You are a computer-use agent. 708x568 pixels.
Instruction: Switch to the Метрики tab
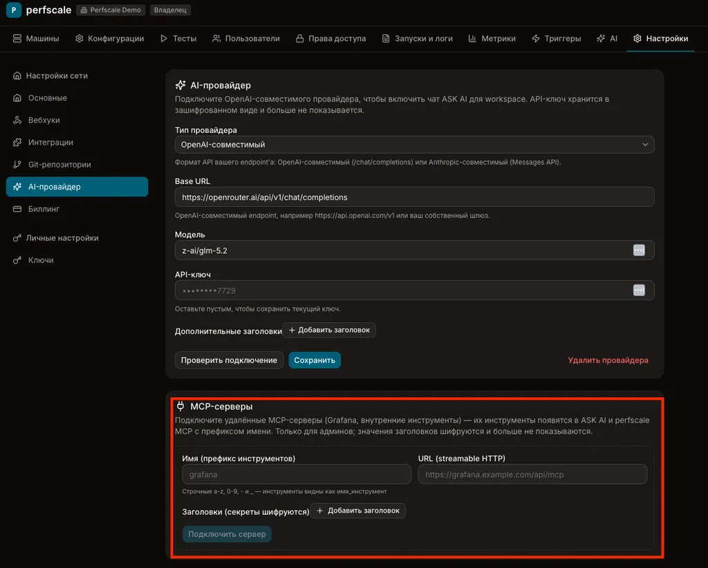[x=492, y=39]
